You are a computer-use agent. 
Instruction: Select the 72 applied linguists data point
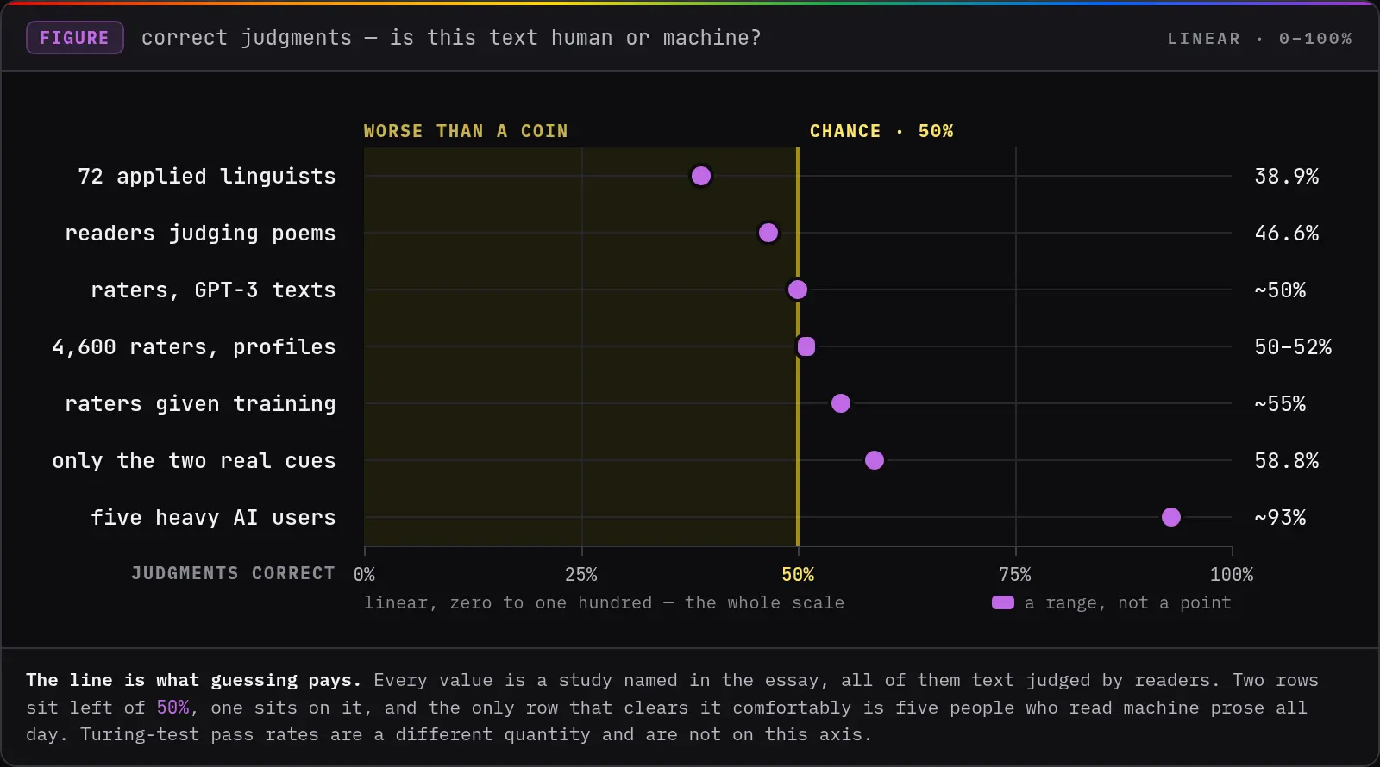[x=701, y=176]
